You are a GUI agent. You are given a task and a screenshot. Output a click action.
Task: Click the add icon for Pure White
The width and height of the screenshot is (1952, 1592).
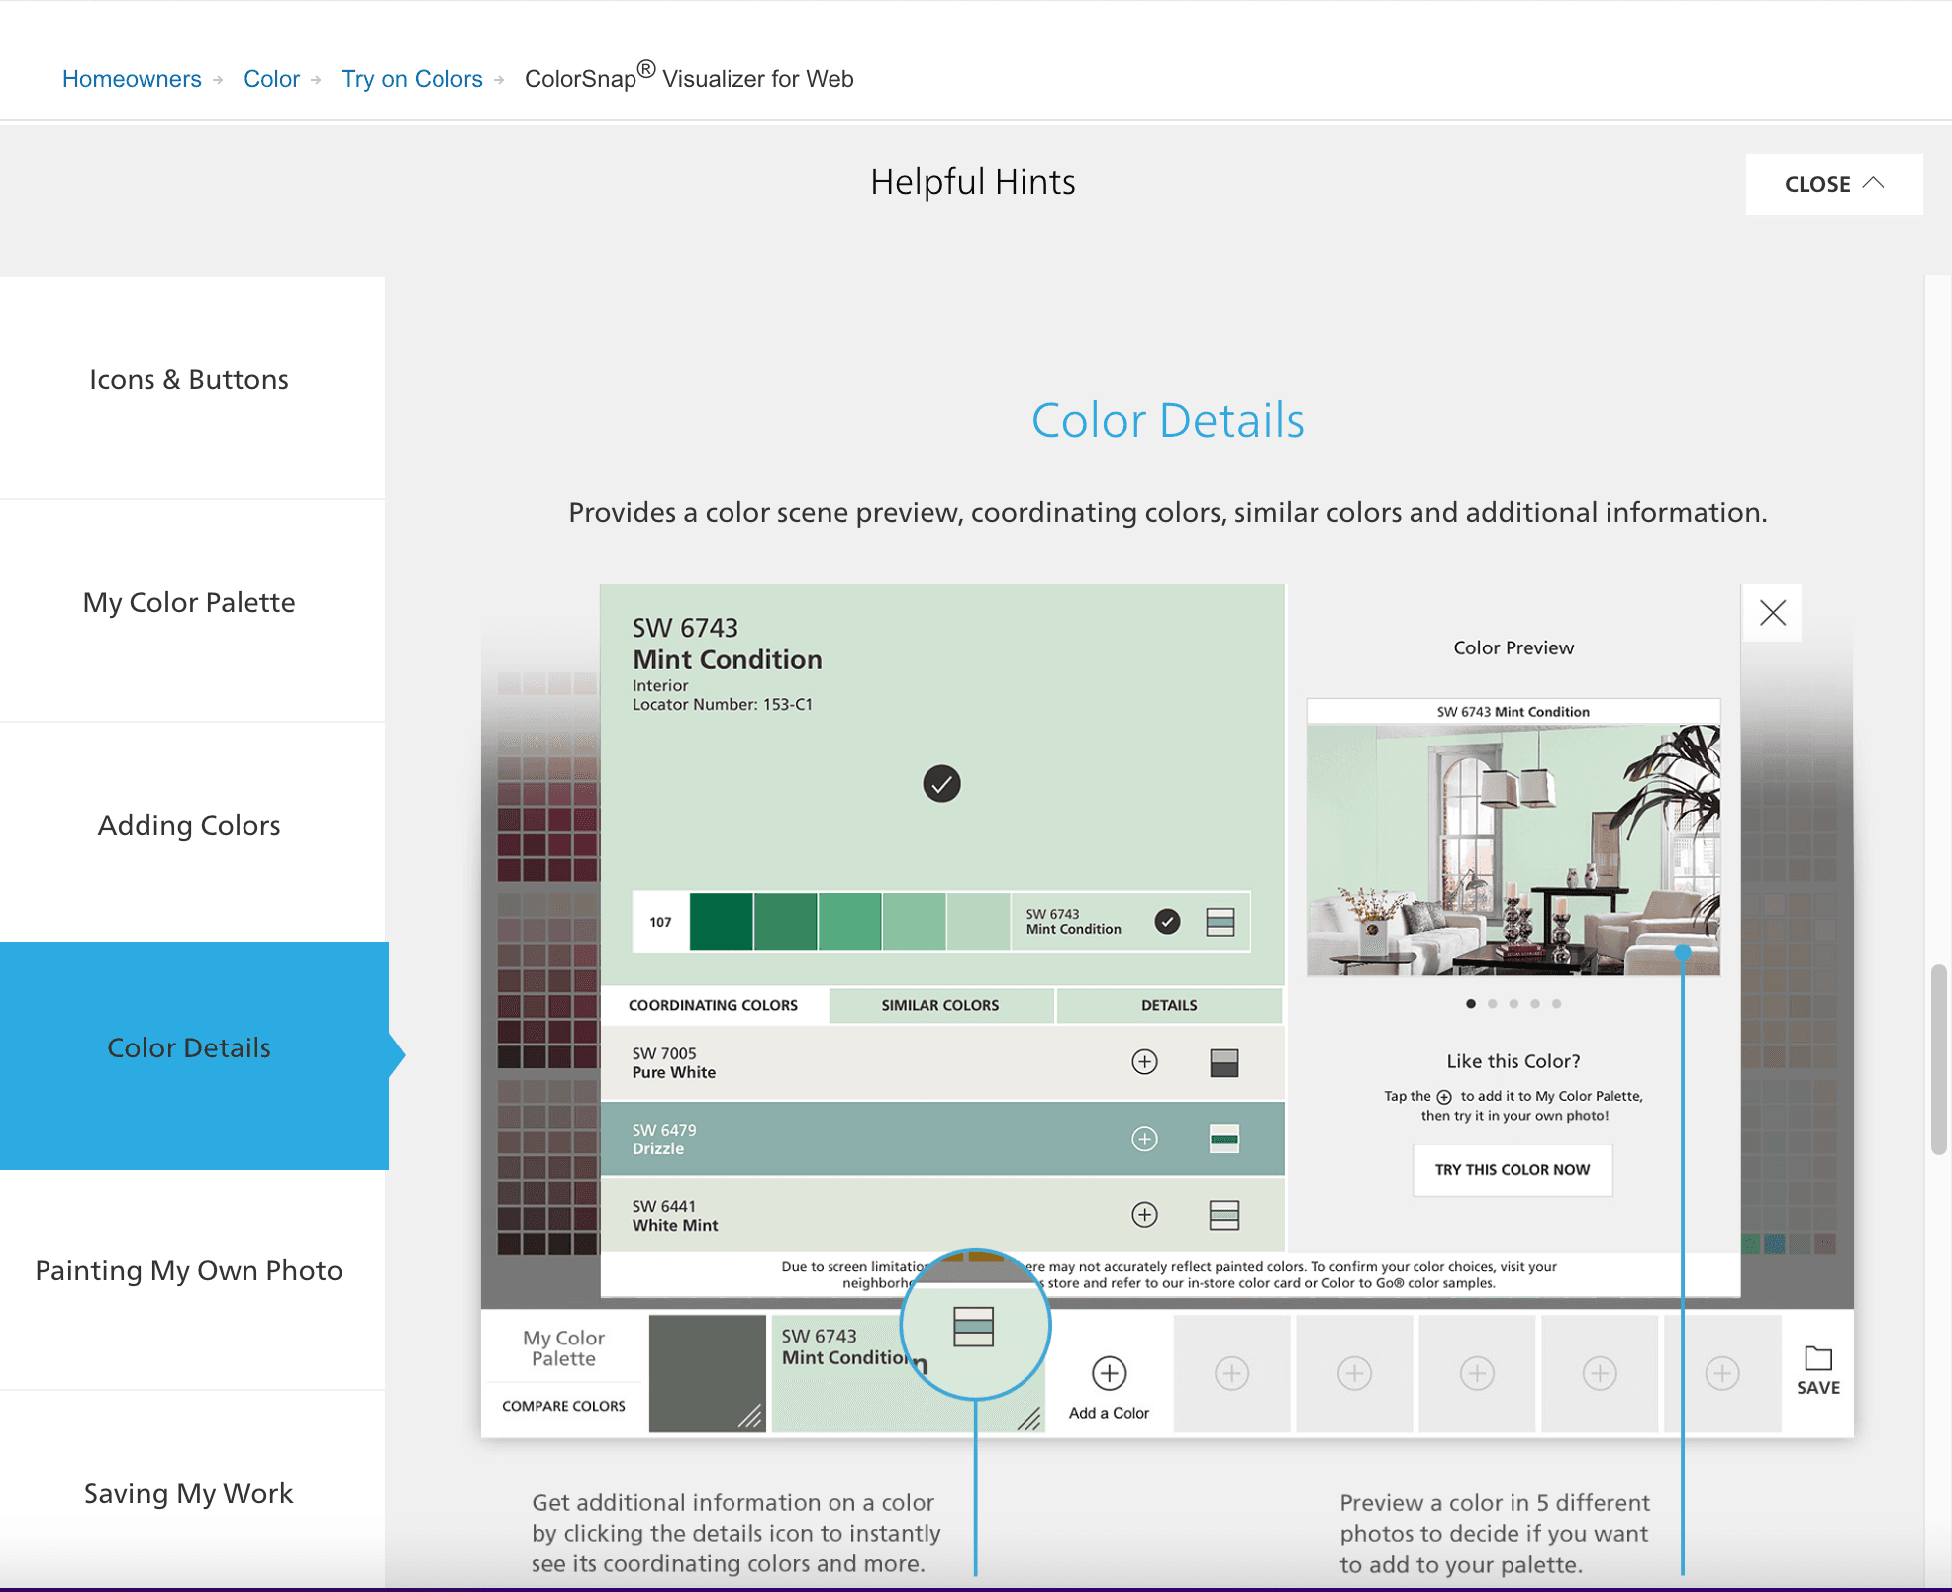tap(1144, 1062)
